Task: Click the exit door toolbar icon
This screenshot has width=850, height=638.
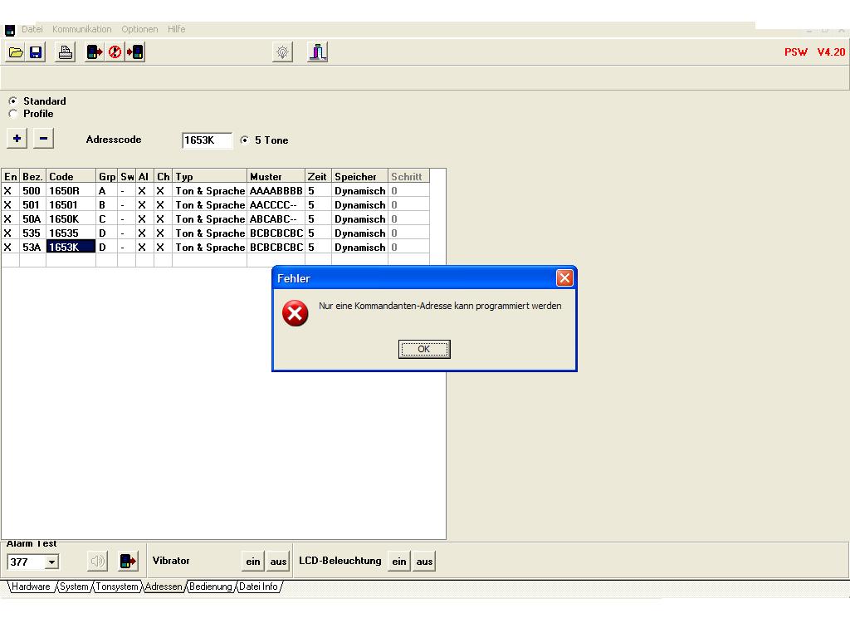Action: (317, 52)
